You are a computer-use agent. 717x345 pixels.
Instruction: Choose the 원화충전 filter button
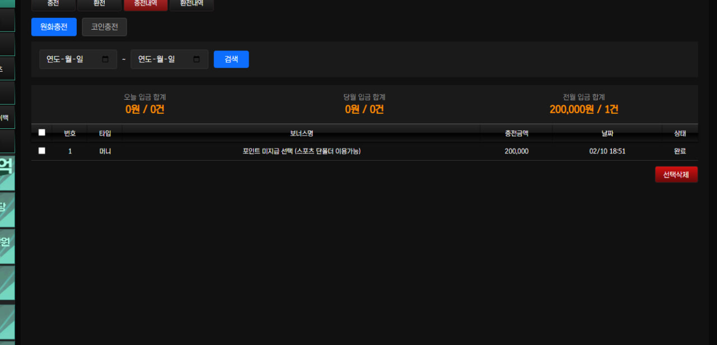click(54, 27)
